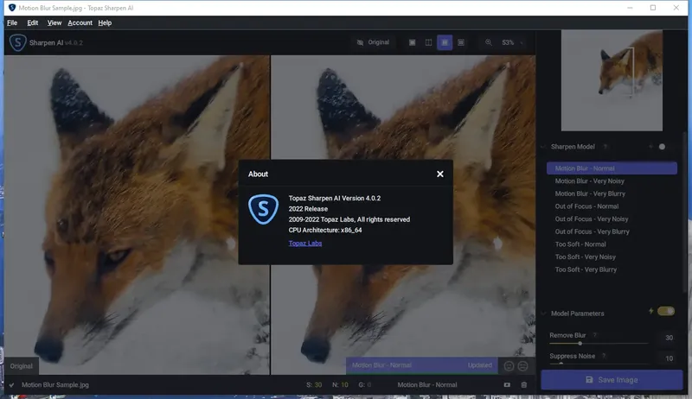Click the Remove Blur value field 30
The width and height of the screenshot is (692, 399).
click(669, 338)
